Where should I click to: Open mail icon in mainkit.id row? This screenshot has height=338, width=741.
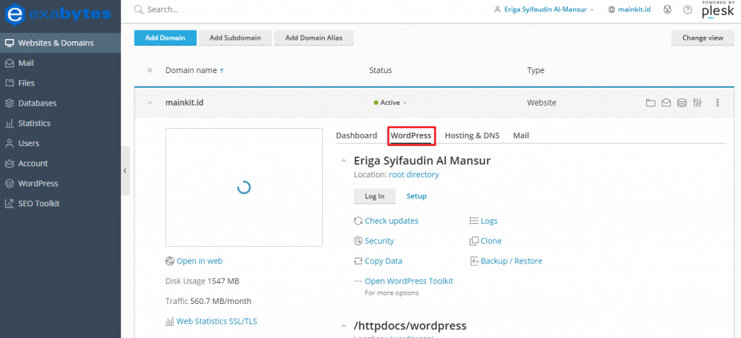[666, 103]
